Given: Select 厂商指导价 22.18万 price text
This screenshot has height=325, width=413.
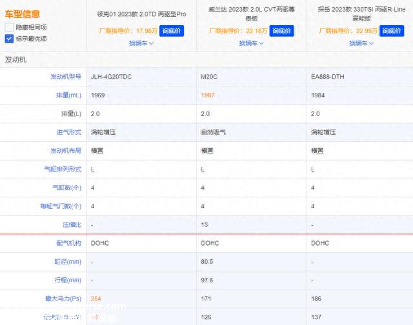Looking at the screenshot, I should [238, 31].
